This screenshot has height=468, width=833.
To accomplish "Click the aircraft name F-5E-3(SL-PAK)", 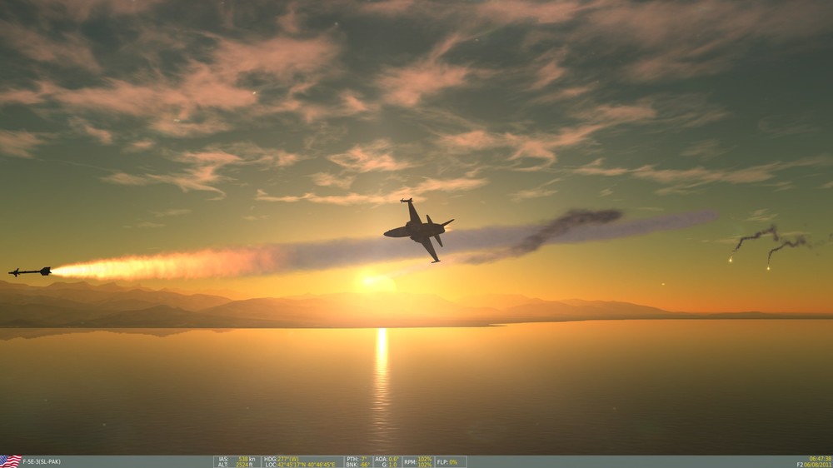I will [x=42, y=462].
